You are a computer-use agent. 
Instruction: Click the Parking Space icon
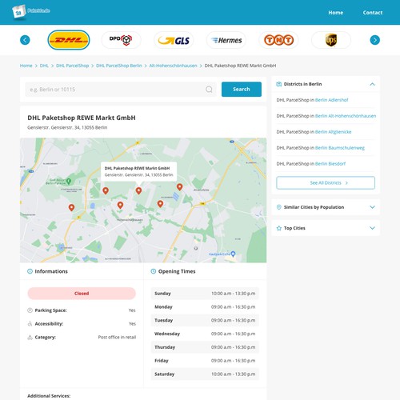click(30, 310)
